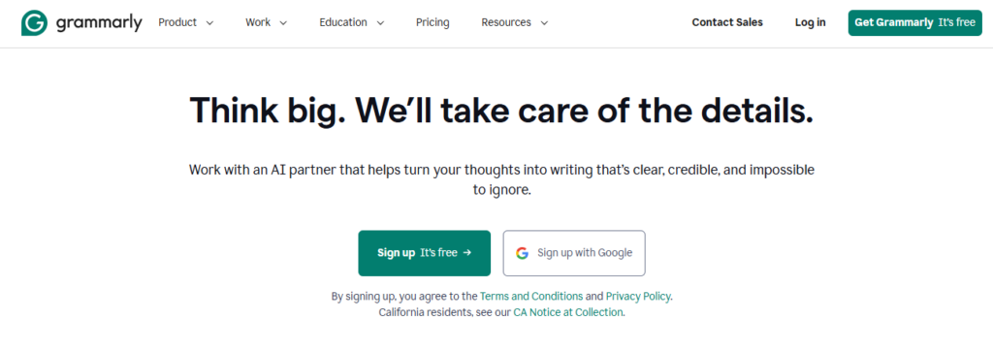The width and height of the screenshot is (993, 352).
Task: Click the grammarly wordmark in the header
Action: pos(99,24)
